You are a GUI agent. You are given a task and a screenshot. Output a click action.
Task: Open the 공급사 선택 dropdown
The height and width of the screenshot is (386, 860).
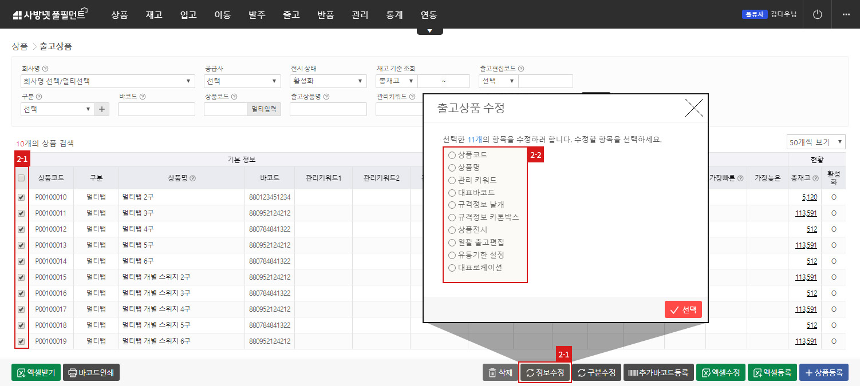click(242, 80)
